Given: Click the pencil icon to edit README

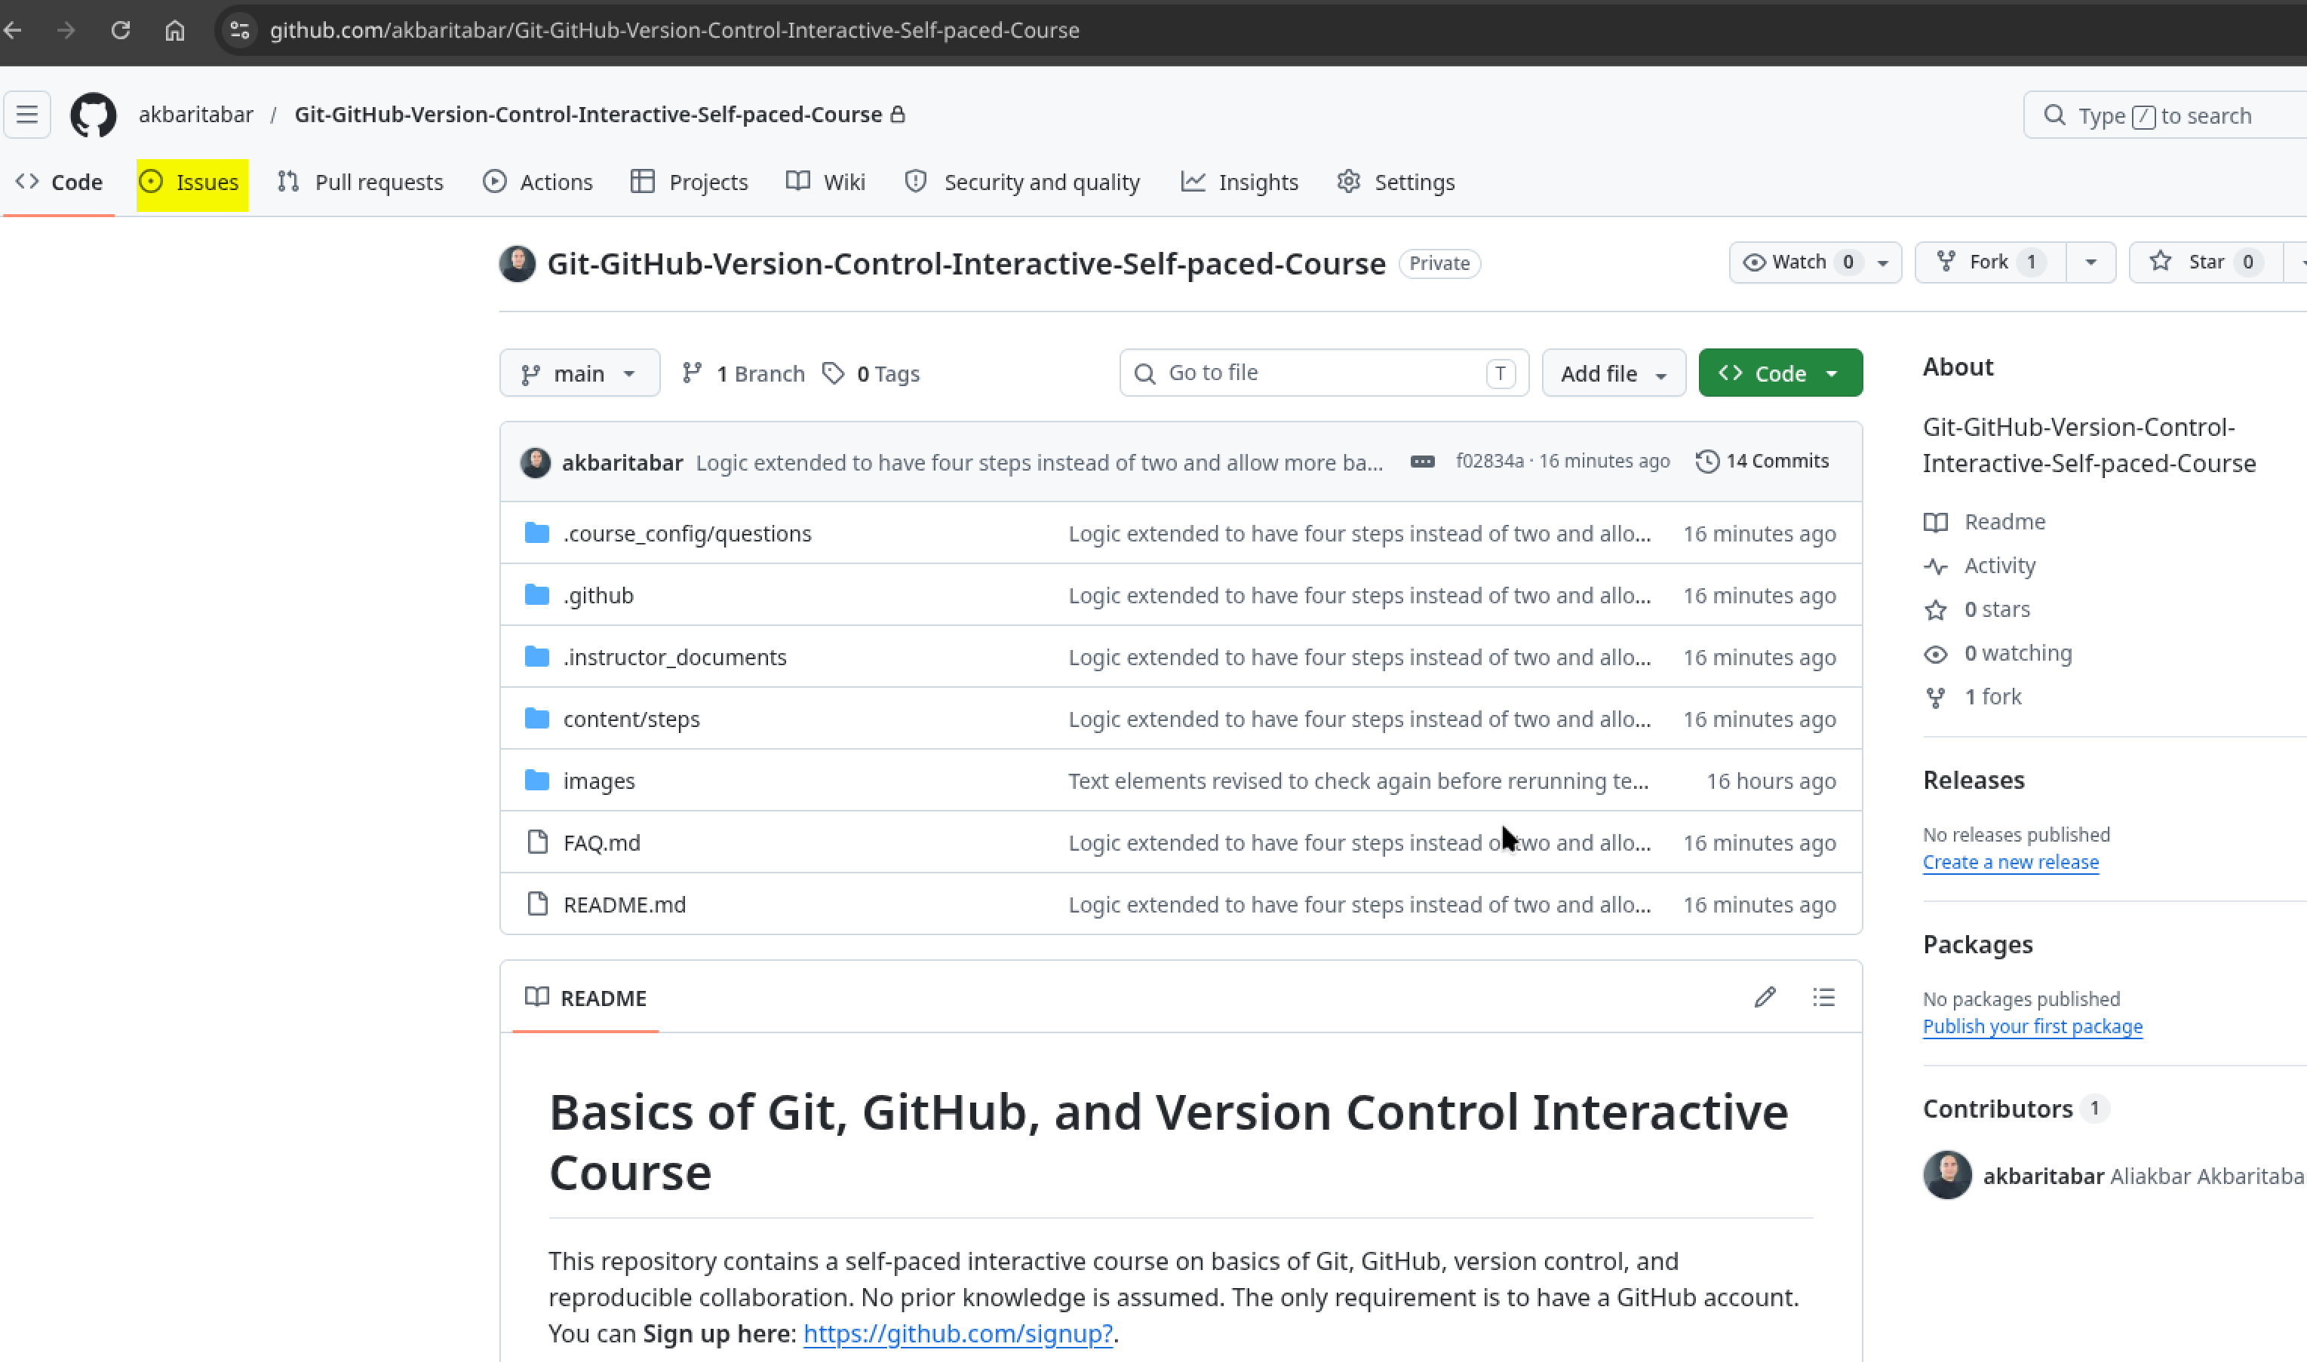Looking at the screenshot, I should [x=1765, y=998].
